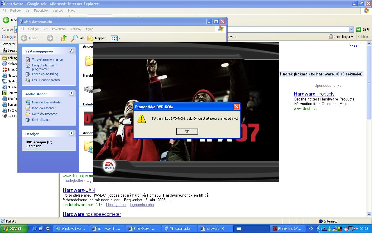Open Rediger menu in Min datamaskin window
372x233 pixels.
pyautogui.click(x=33, y=29)
